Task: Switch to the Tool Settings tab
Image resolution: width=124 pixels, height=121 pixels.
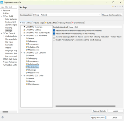Action: (26, 23)
